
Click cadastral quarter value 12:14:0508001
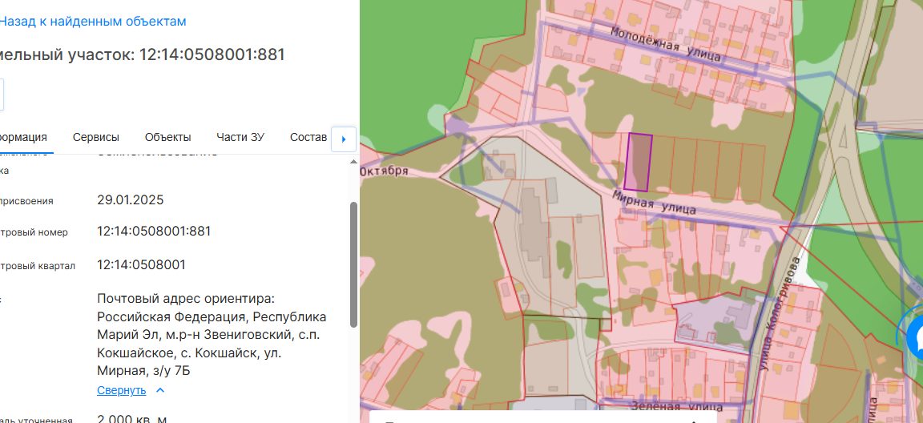(x=141, y=264)
